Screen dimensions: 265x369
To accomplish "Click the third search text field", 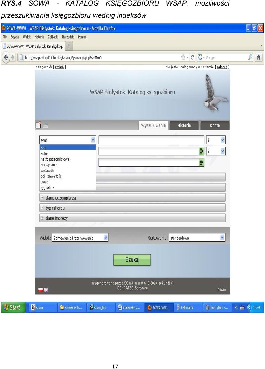I will point(149,162).
